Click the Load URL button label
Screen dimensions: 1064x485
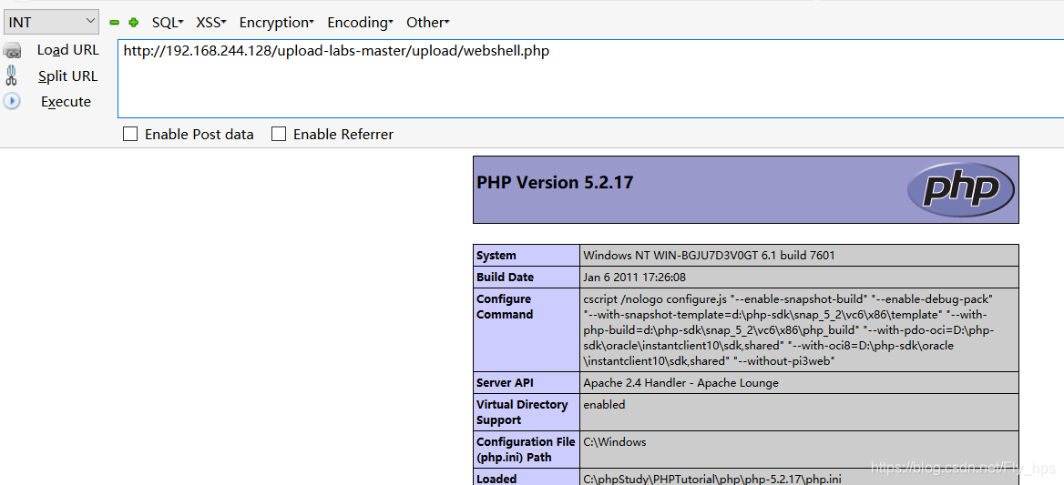[67, 49]
